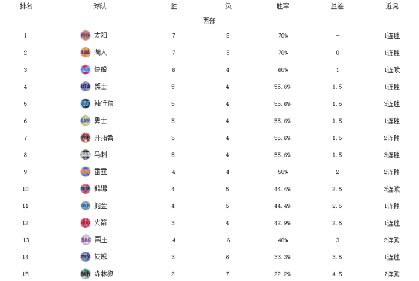
Task: Click the Kings SAC team logo
Action: 85,240
